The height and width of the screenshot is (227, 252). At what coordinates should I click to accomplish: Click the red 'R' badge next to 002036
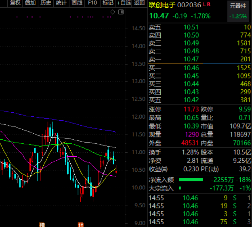pyautogui.click(x=208, y=4)
